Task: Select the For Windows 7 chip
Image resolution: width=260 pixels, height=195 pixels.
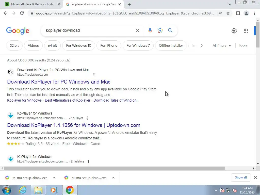Action: click(138, 45)
